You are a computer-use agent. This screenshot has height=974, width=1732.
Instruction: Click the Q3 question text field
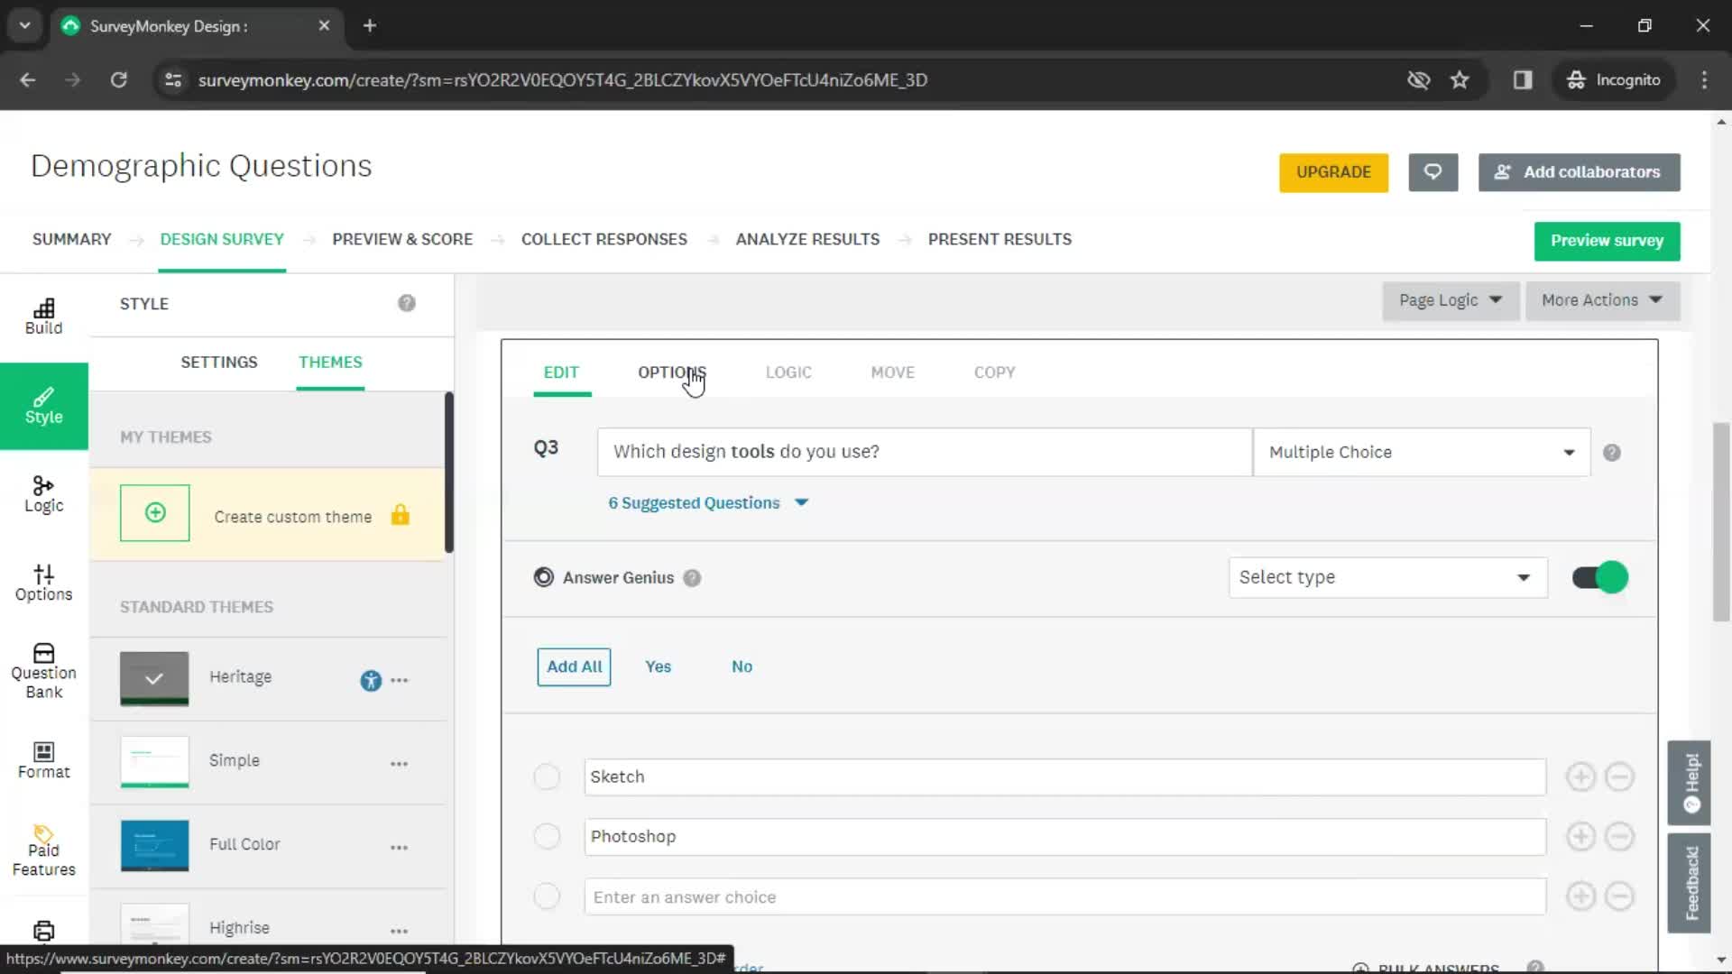pos(925,452)
